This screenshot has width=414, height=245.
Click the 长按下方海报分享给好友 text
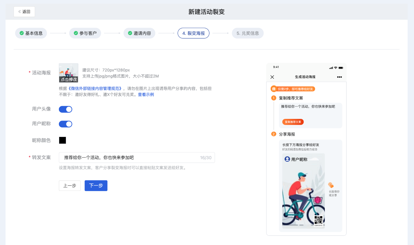[x=301, y=145]
